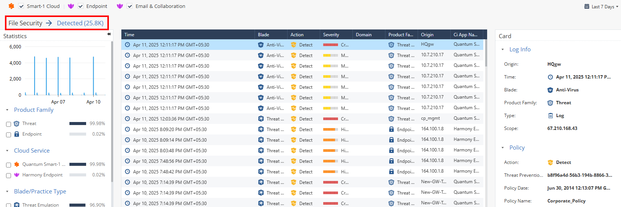The width and height of the screenshot is (621, 207).
Task: Click the Detect action icon in the cp_mgmt row
Action: click(293, 119)
